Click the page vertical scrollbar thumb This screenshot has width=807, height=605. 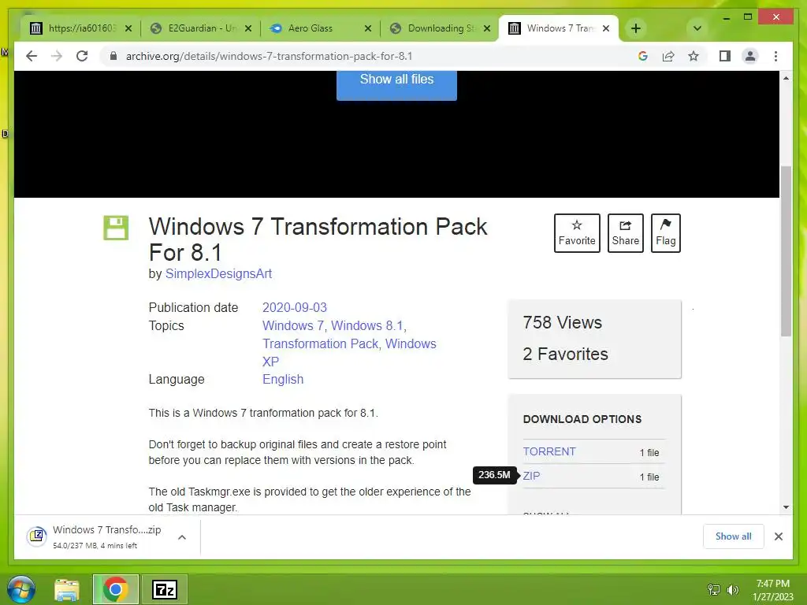coord(786,251)
